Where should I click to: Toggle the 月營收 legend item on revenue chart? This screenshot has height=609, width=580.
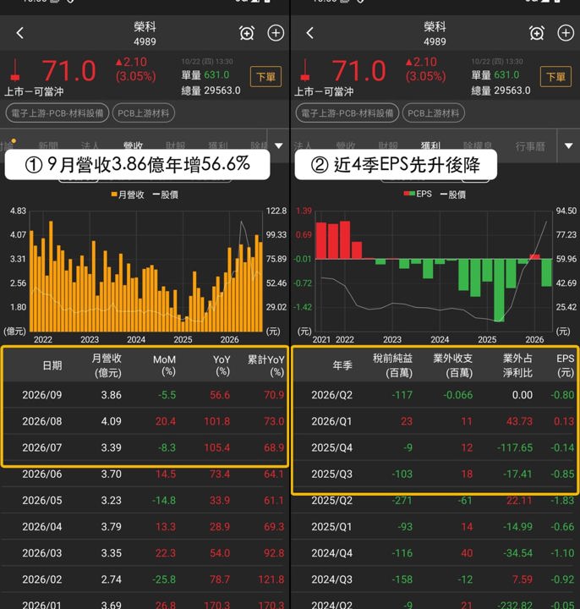click(128, 195)
